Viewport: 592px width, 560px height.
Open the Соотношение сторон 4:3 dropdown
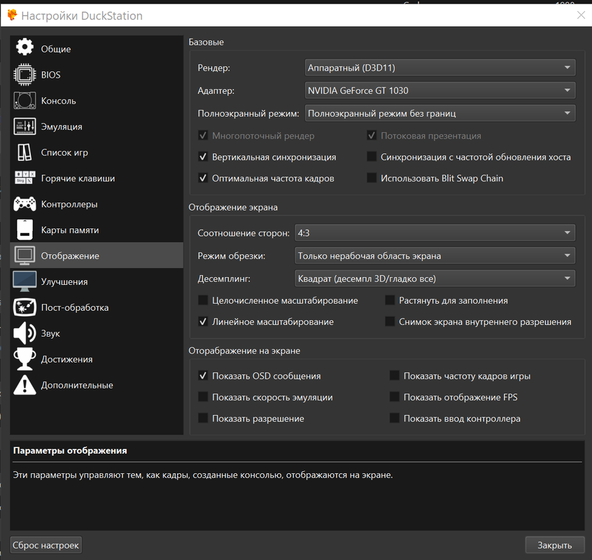(435, 232)
